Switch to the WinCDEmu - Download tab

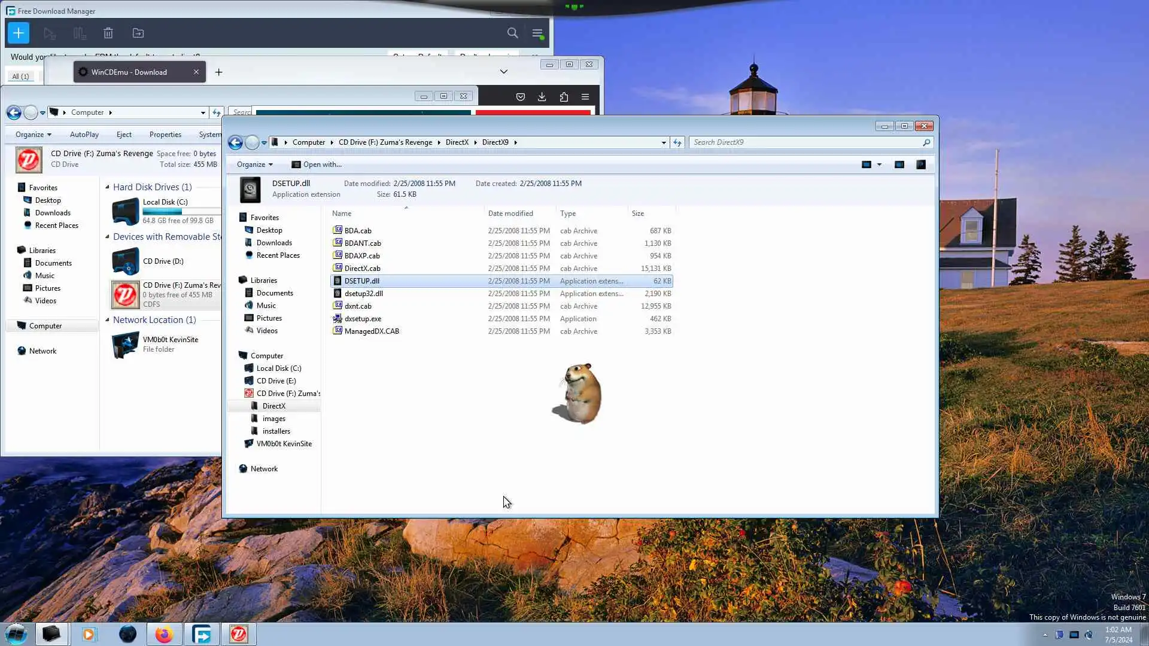(x=129, y=72)
